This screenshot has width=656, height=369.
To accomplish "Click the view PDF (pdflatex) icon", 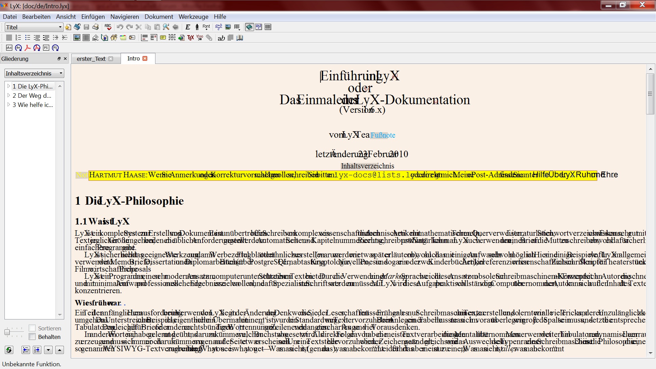I will coord(28,48).
